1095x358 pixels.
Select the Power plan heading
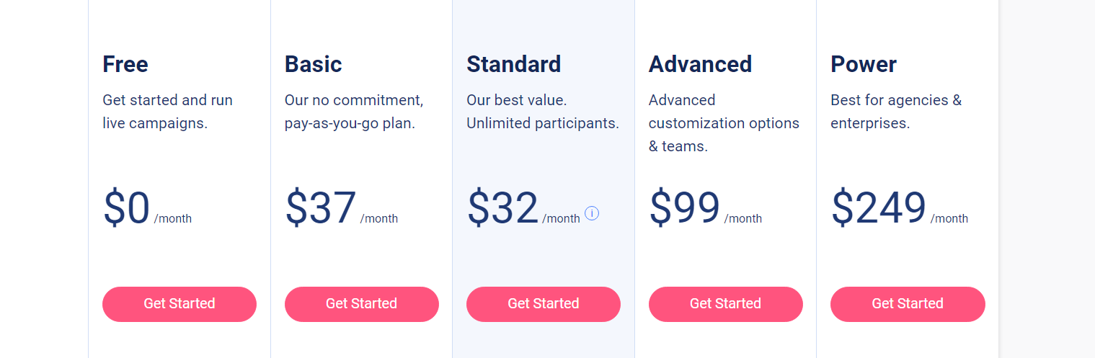click(864, 64)
